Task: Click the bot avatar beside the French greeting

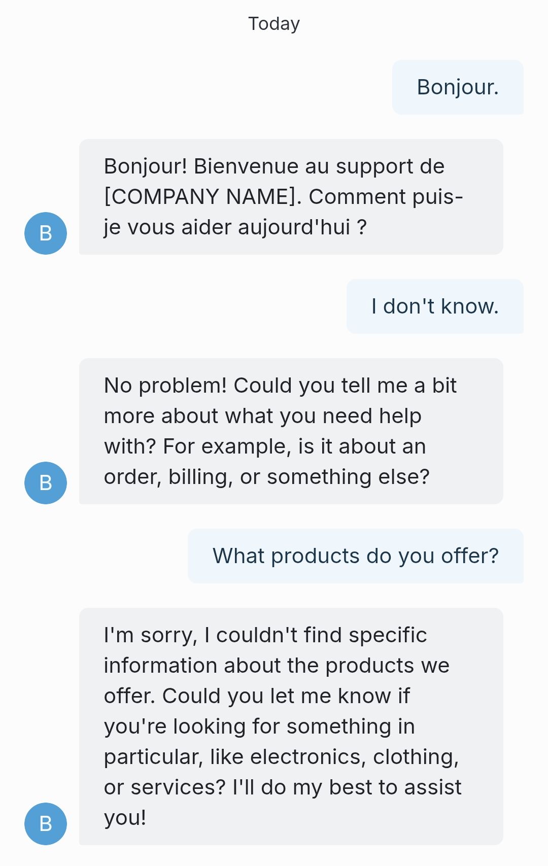Action: point(46,233)
